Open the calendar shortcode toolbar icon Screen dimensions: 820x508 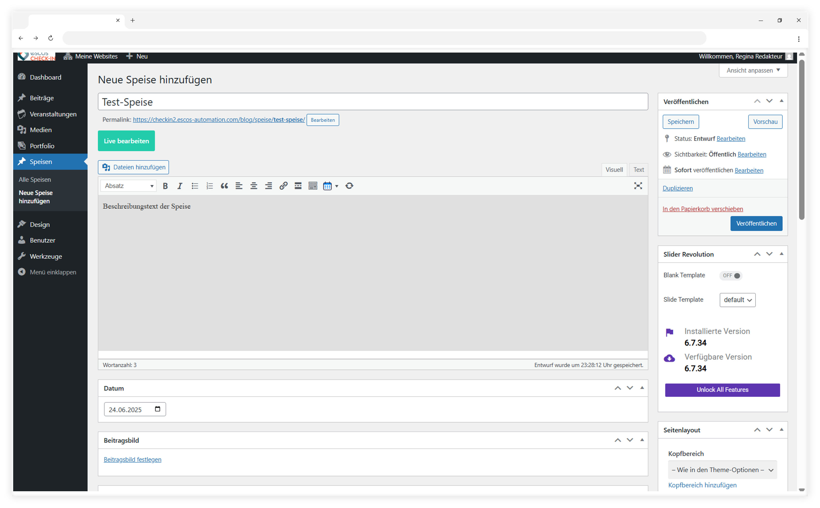(327, 186)
